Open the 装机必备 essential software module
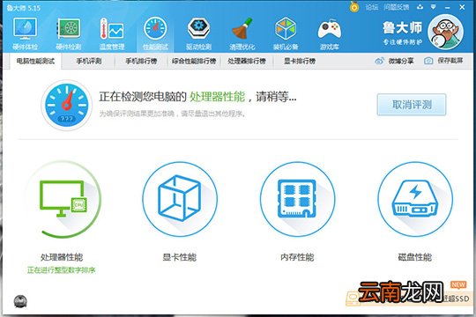The height and width of the screenshot is (317, 476). 286,33
